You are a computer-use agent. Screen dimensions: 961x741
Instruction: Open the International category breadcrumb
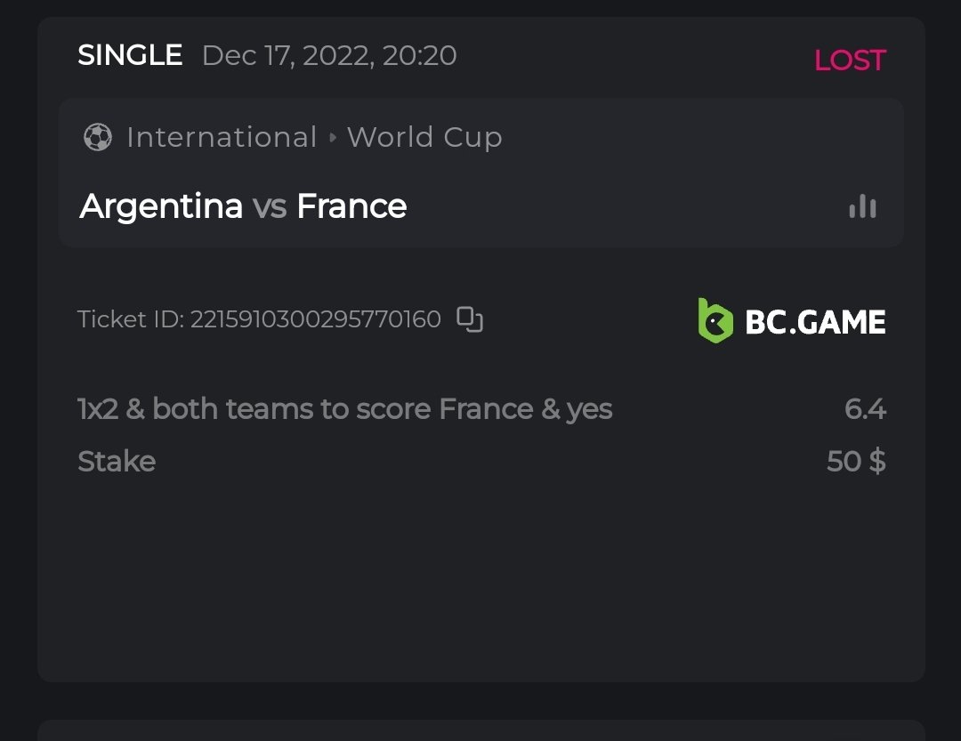pos(222,137)
